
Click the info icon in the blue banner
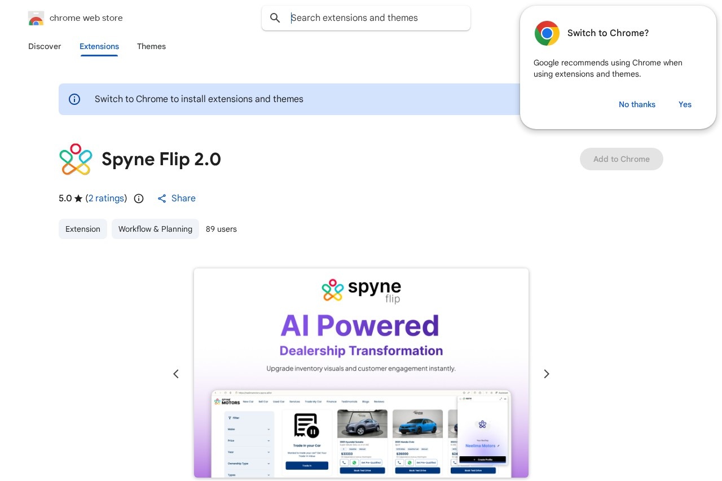[x=74, y=99]
